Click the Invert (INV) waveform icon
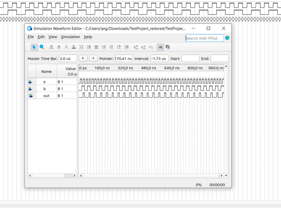The height and width of the screenshot is (208, 281). click(x=96, y=47)
